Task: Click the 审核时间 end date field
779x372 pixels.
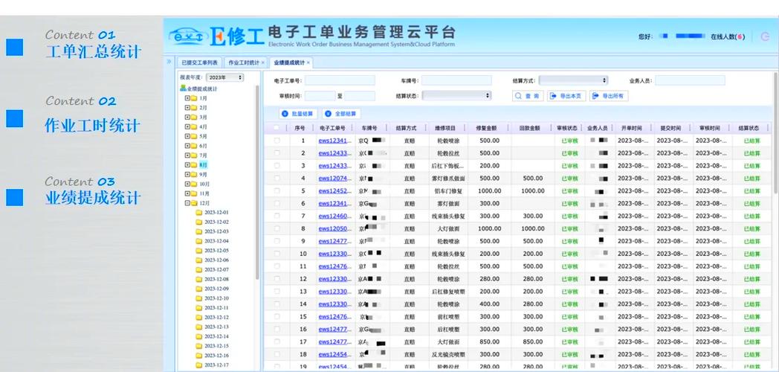Action: pyautogui.click(x=360, y=96)
